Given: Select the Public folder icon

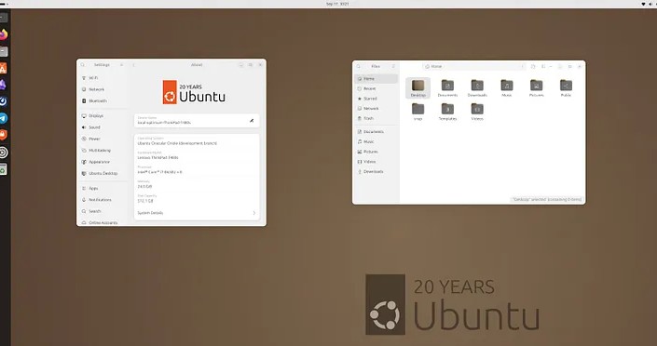Looking at the screenshot, I should [x=566, y=88].
